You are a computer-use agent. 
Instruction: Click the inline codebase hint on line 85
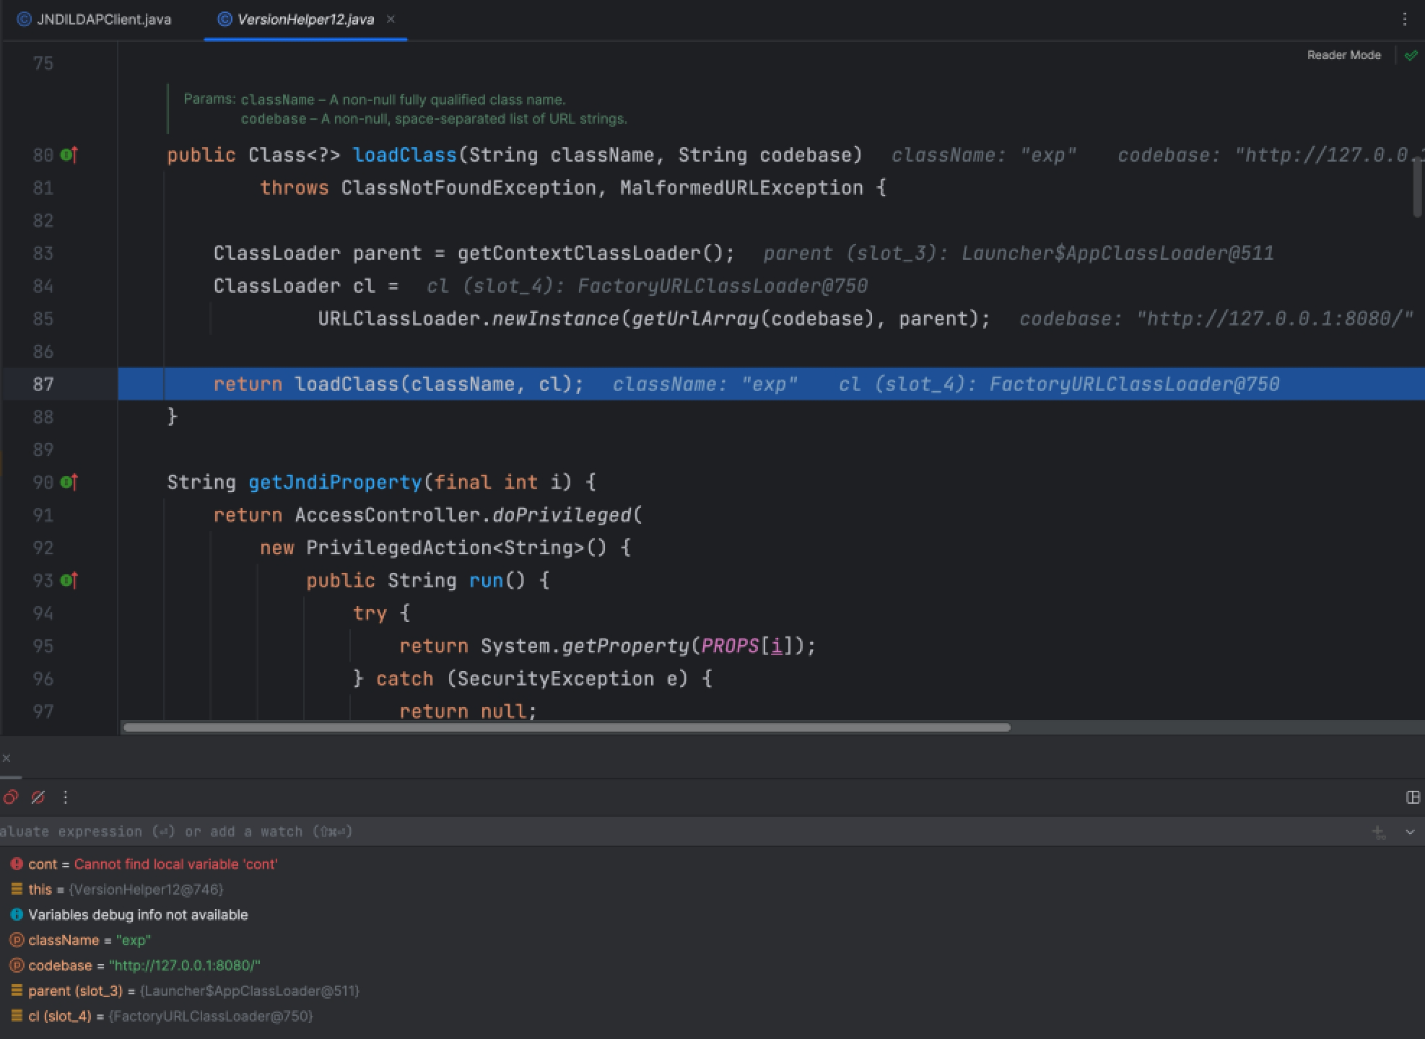coord(1216,319)
